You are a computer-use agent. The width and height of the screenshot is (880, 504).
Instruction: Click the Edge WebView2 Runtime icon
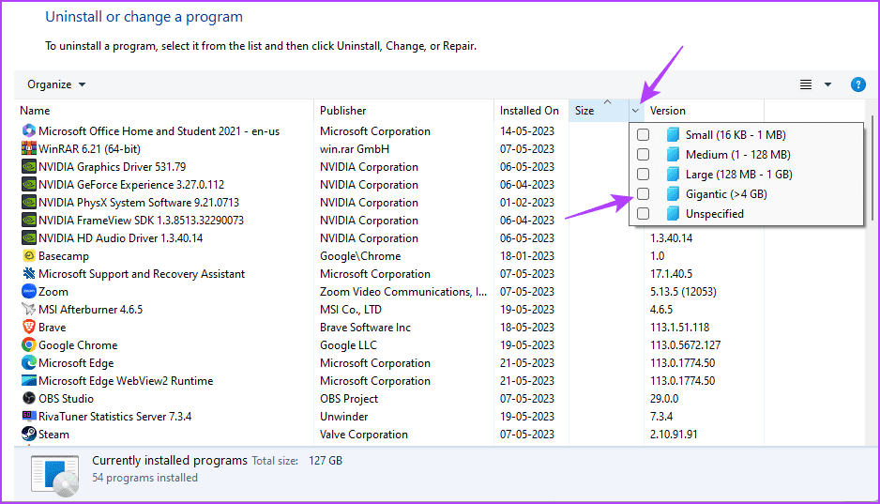(x=29, y=380)
